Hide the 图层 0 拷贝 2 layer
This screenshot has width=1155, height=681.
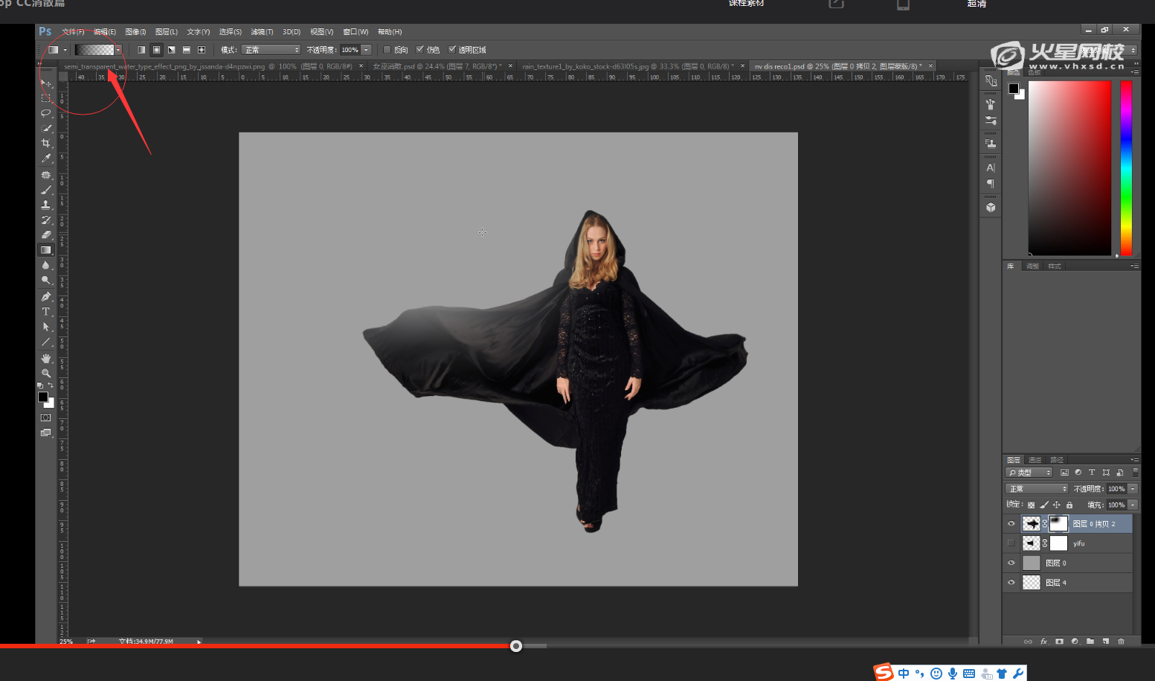point(1011,523)
